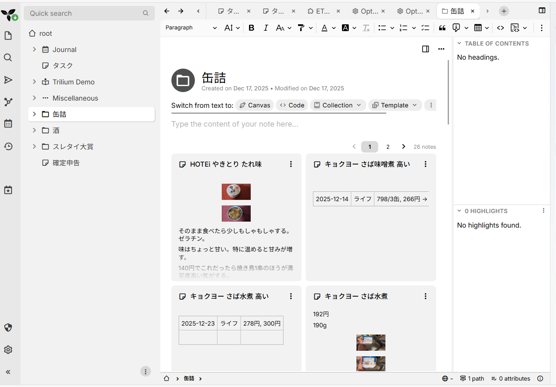Screen dimensions: 556x387
Task: Collapse the Table of Contents section
Action: pos(459,43)
